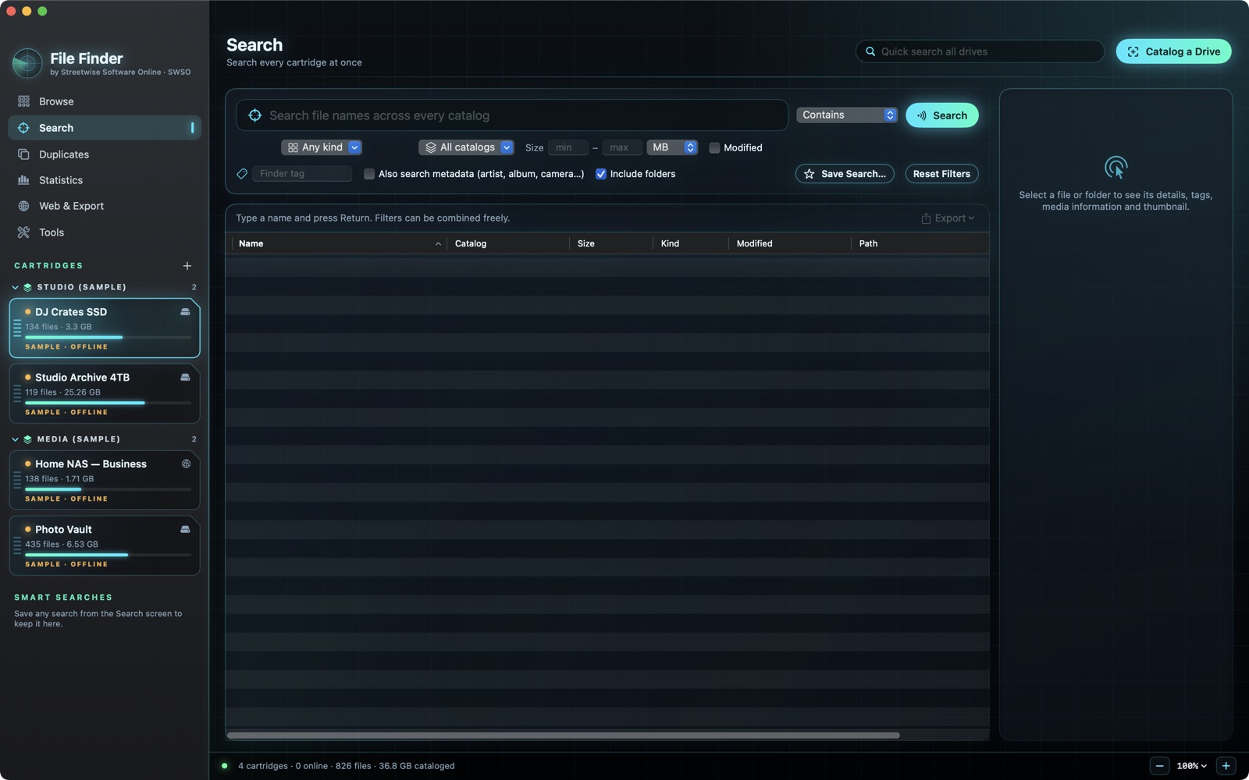Click the Save Search button
The width and height of the screenshot is (1249, 780).
point(845,174)
